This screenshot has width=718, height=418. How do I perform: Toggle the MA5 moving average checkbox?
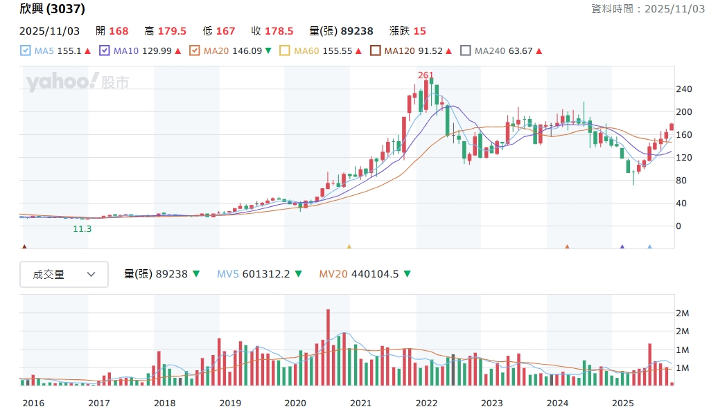click(x=26, y=51)
